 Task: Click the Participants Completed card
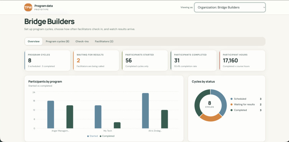tap(194, 61)
